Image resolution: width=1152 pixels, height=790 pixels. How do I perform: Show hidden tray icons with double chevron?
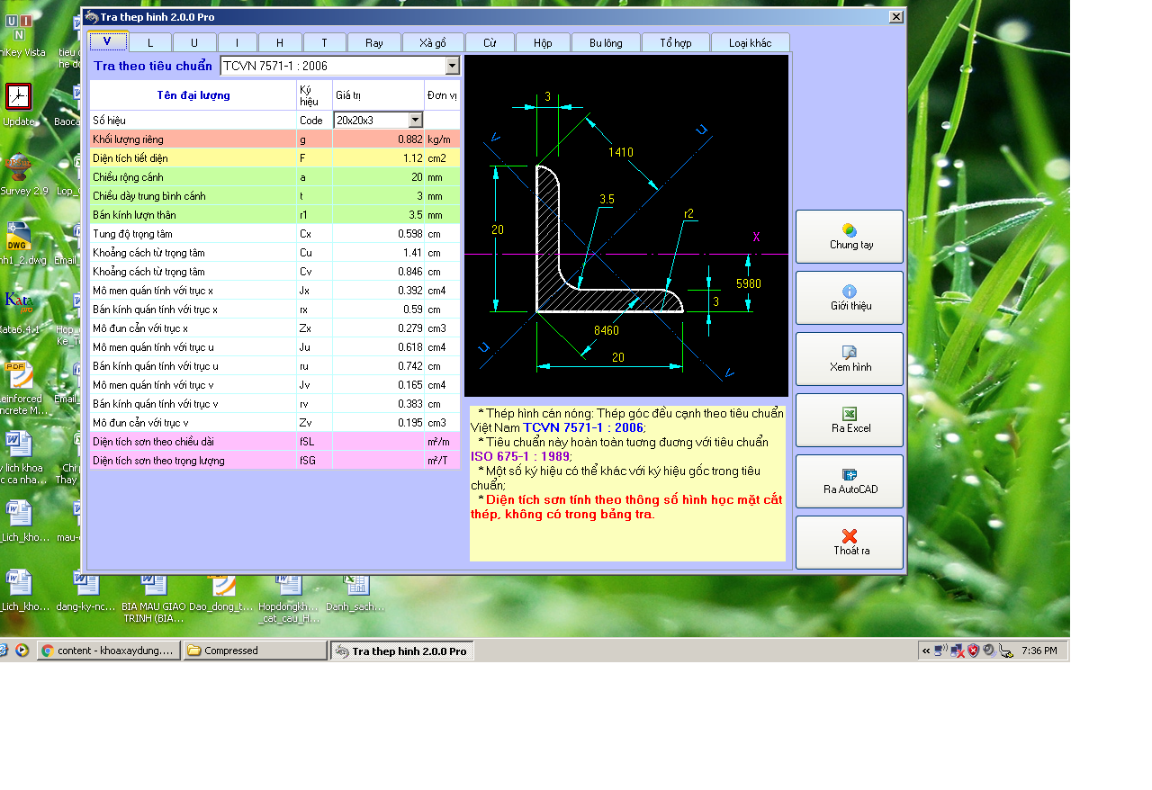926,651
